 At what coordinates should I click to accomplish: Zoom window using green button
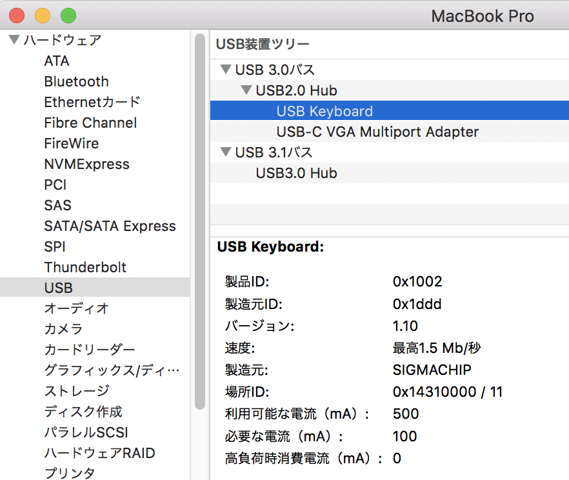point(68,15)
